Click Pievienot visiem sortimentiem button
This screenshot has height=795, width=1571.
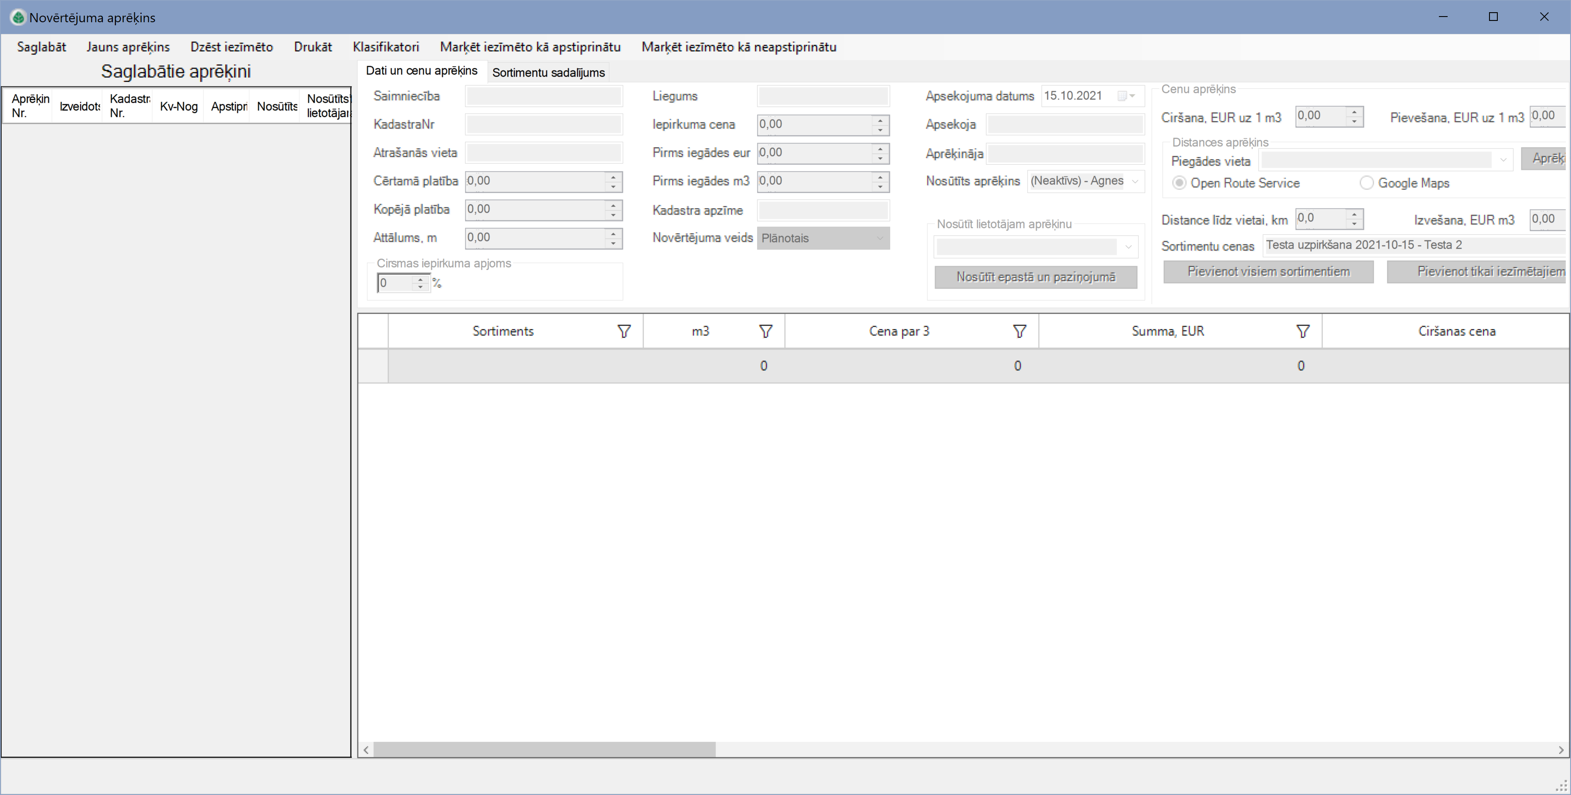[1268, 272]
